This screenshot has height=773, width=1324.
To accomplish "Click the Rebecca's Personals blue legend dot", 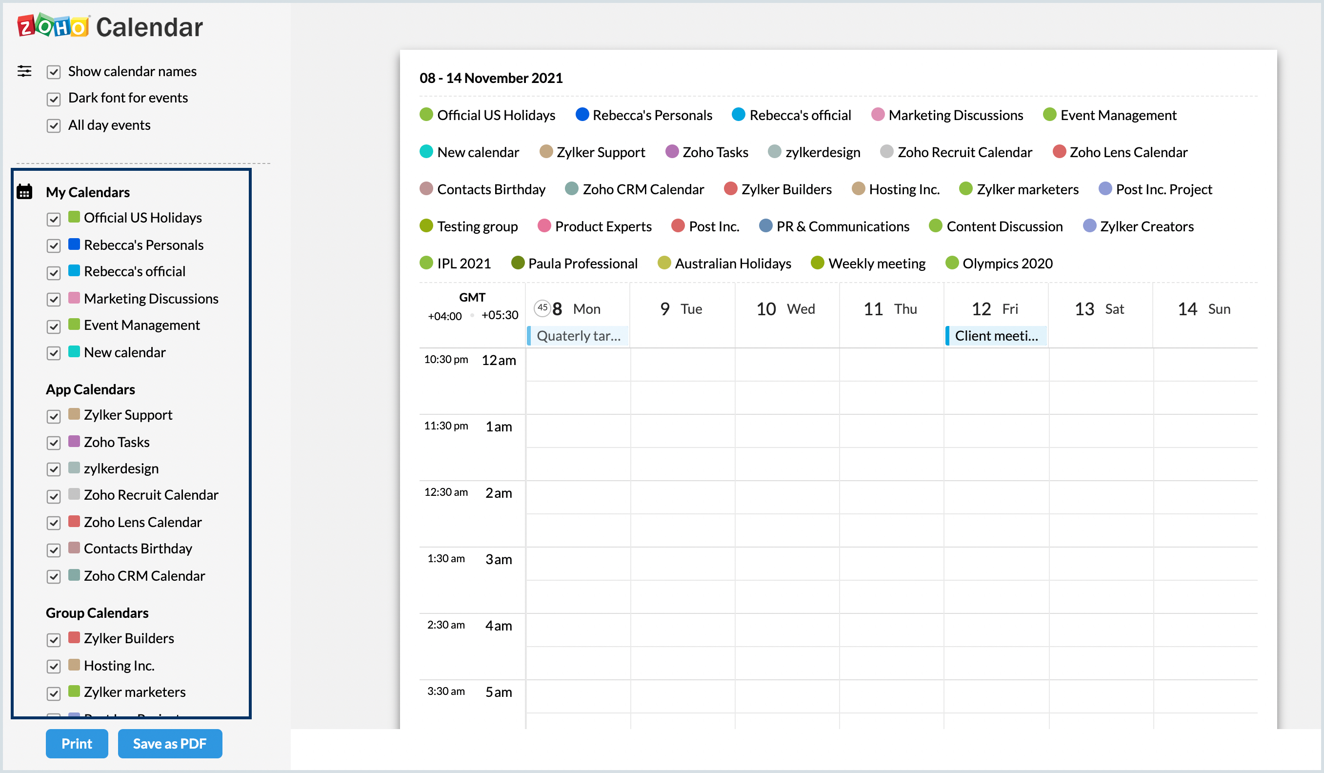I will (x=582, y=115).
